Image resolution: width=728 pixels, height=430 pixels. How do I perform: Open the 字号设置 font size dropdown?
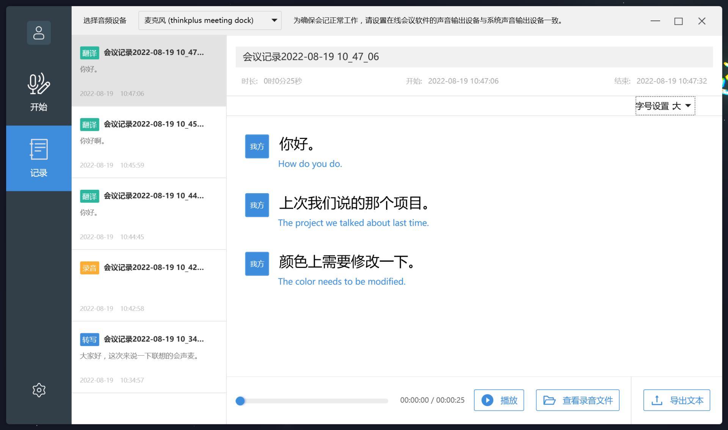coord(664,106)
